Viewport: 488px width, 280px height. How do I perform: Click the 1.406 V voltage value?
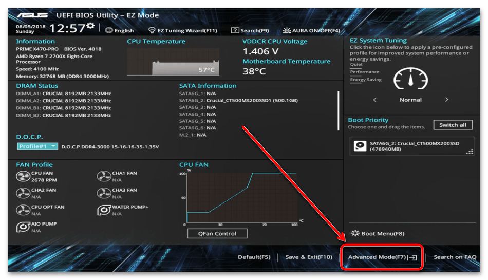tap(260, 51)
